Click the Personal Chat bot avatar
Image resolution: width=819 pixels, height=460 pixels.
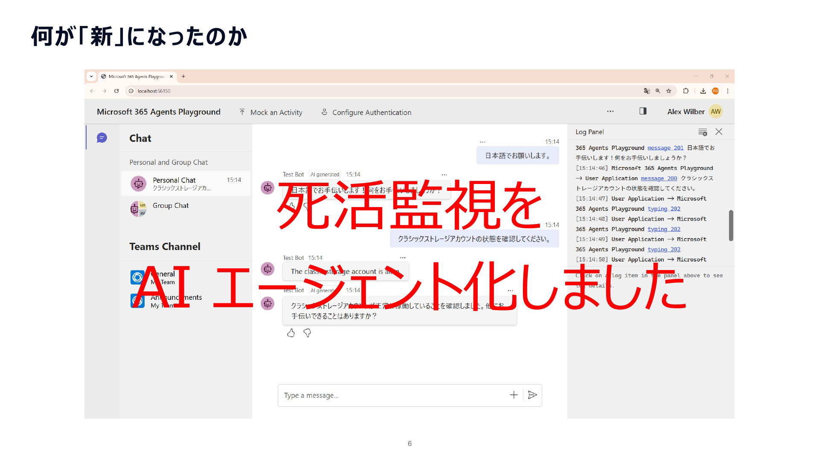coord(138,184)
